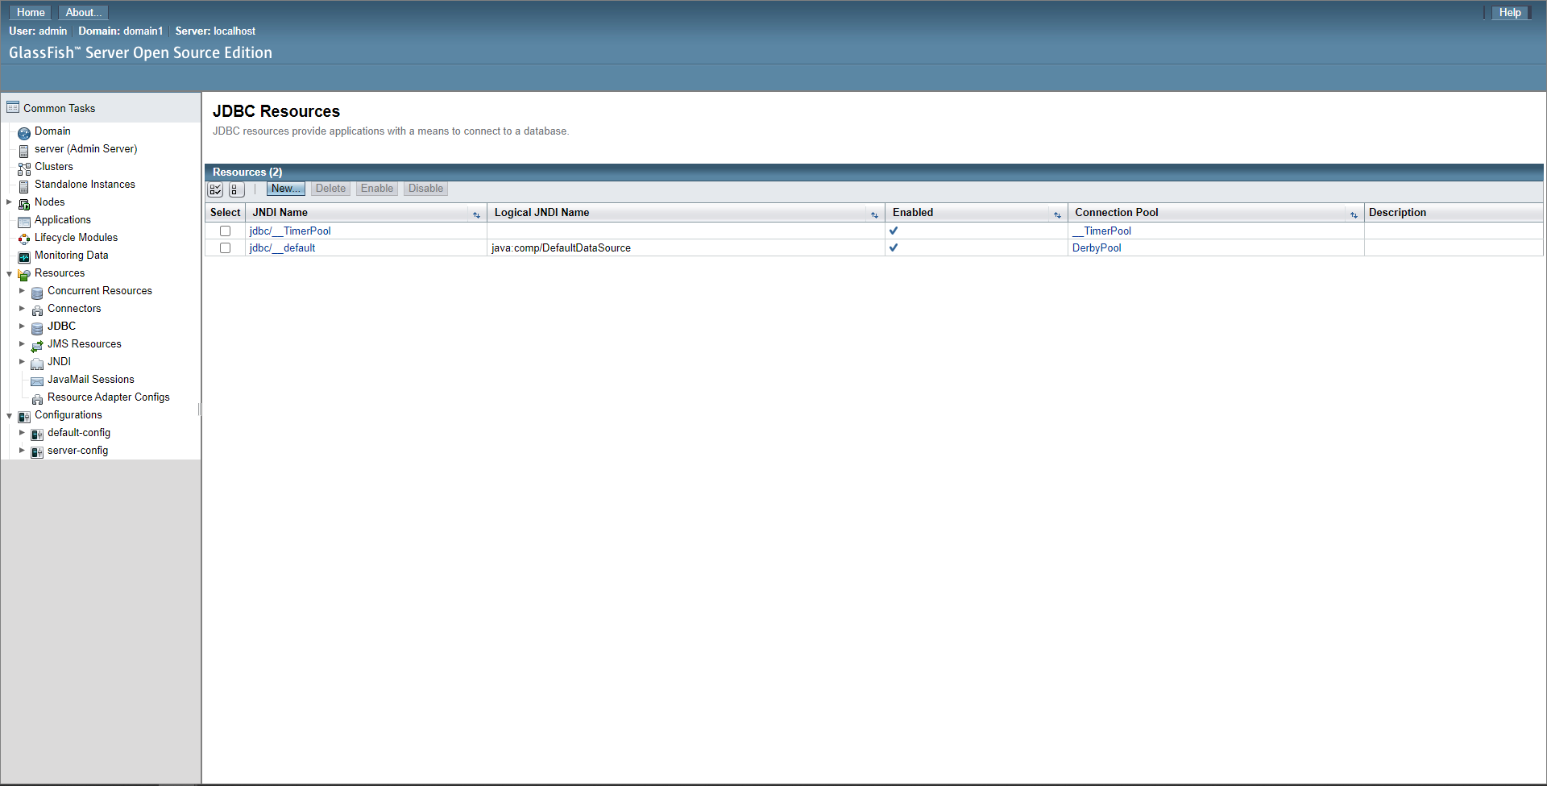Switch to the About... tab
Image resolution: width=1547 pixels, height=786 pixels.
tap(82, 12)
